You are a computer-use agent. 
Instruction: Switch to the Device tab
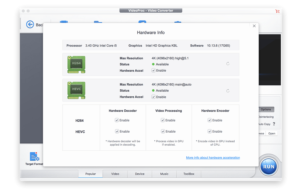(140, 174)
